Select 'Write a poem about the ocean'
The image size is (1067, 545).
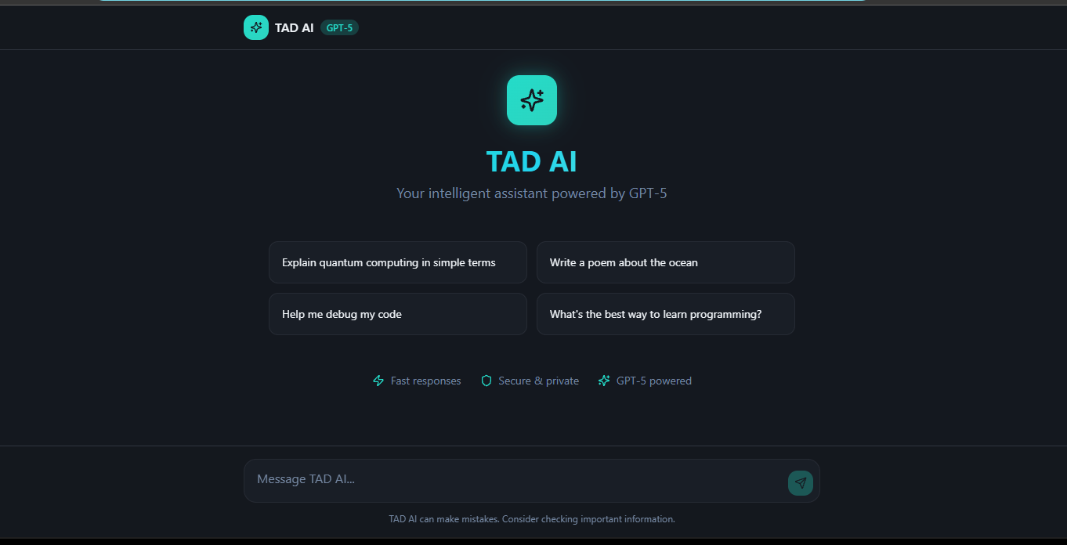click(665, 262)
